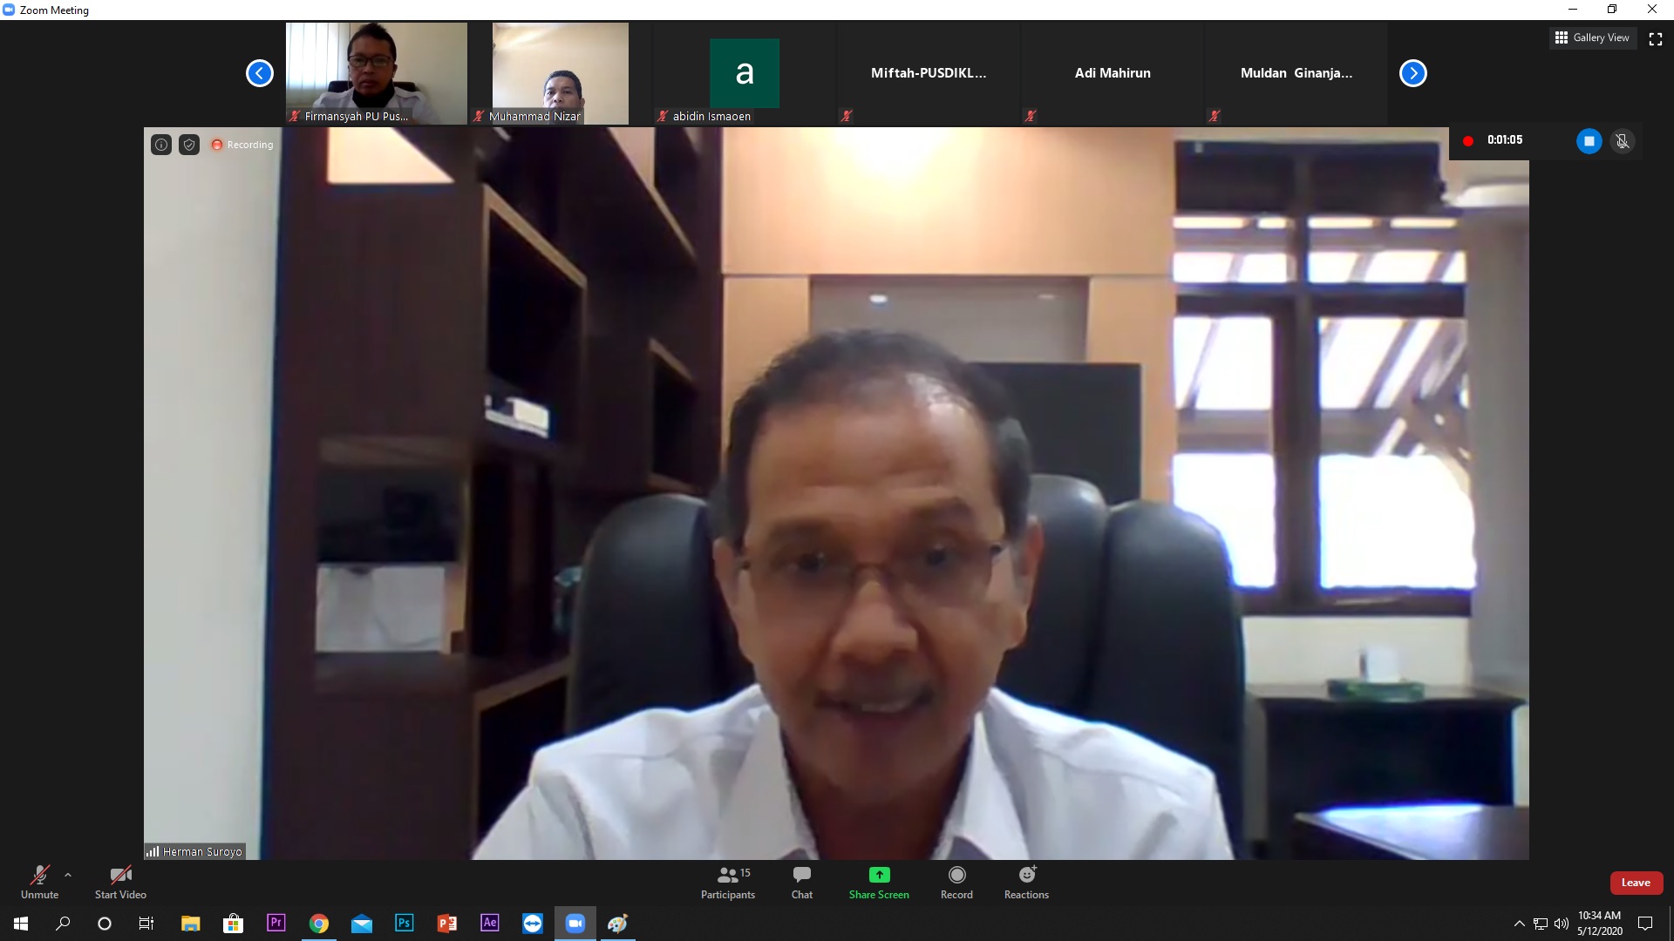Click the 0:01:05 recording timer
Viewport: 1674px width, 941px height.
click(1505, 139)
